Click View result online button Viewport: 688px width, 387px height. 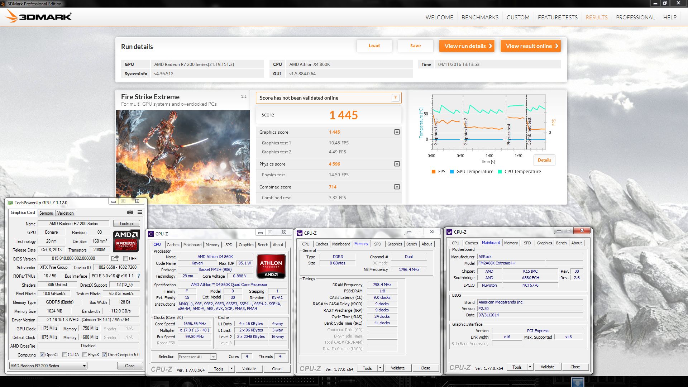(531, 46)
